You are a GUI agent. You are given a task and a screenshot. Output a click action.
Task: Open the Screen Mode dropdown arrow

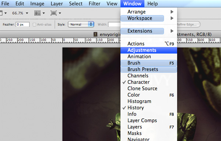pos(60,13)
